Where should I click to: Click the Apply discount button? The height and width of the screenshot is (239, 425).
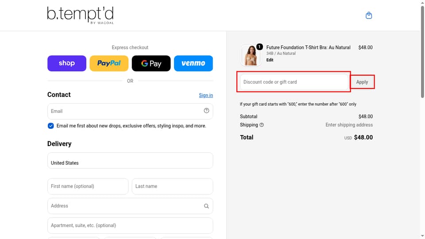362,82
